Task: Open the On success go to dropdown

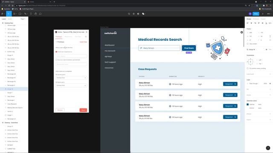Action: coord(71,78)
